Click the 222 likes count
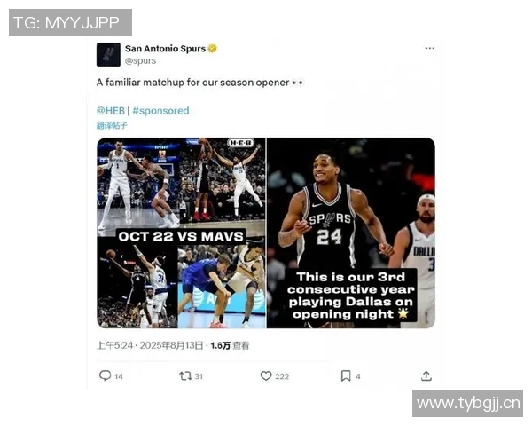 point(282,376)
